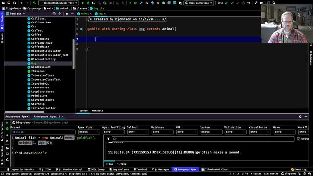Click the Anonymous Apex pencil edit icon
The height and width of the screenshot is (176, 313).
pyautogui.click(x=7, y=159)
